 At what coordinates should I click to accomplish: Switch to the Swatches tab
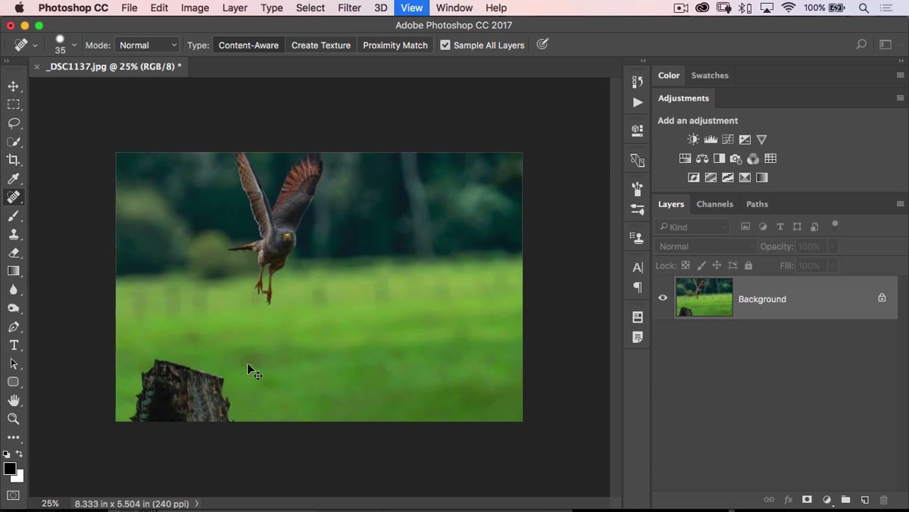(710, 76)
